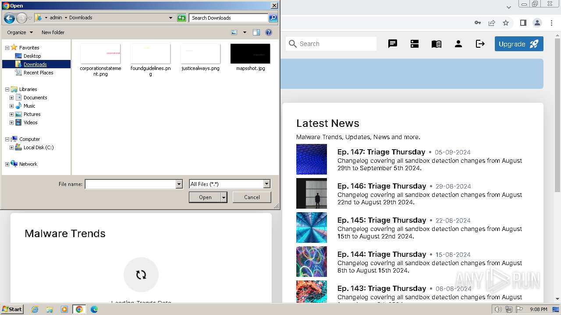The height and width of the screenshot is (315, 561).
Task: Click the Start button
Action: (x=12, y=309)
